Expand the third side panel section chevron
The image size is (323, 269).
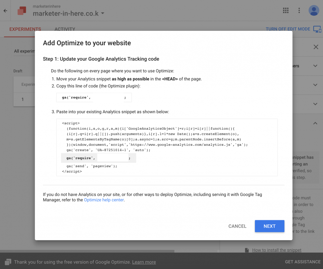tap(315, 104)
